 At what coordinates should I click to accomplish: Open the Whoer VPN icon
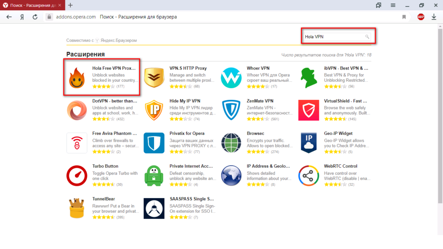click(x=231, y=78)
